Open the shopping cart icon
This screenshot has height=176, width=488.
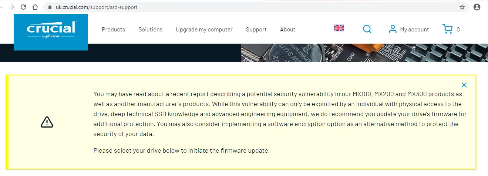[447, 29]
